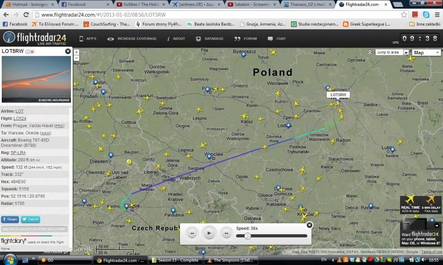The image size is (443, 265).
Task: Rewind the flight playback
Action: [x=192, y=233]
